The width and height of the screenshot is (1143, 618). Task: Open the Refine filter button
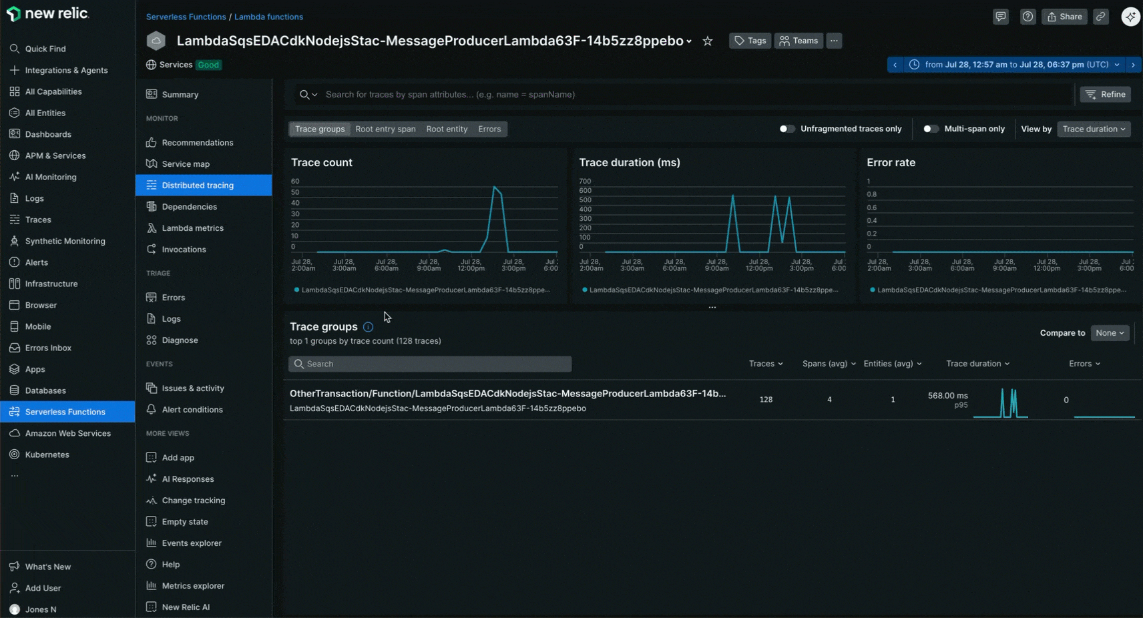[1106, 94]
